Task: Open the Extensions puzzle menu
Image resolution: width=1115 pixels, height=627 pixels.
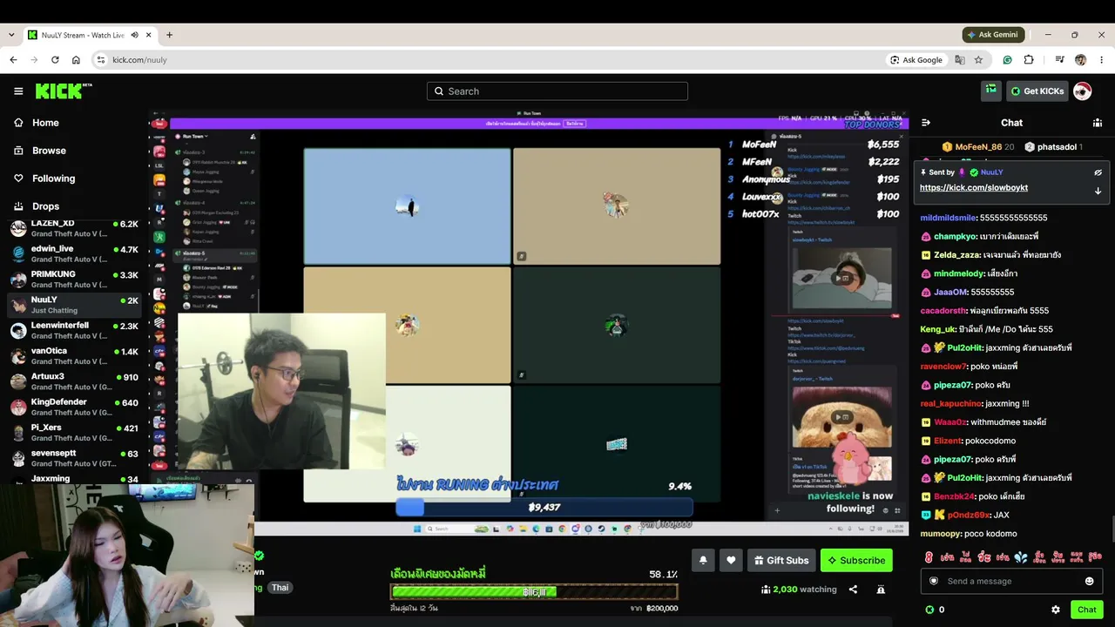Action: 1029,60
